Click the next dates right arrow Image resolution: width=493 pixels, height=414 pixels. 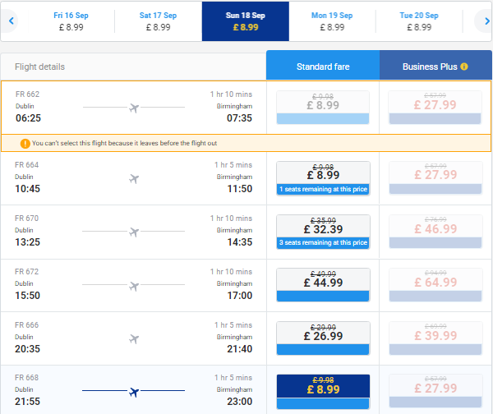(x=486, y=21)
